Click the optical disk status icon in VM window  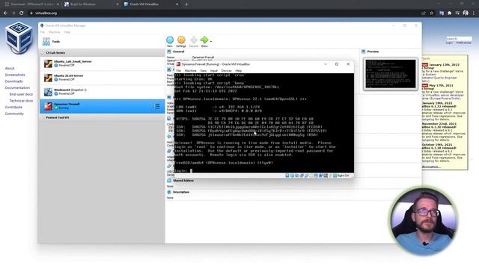pos(292,176)
